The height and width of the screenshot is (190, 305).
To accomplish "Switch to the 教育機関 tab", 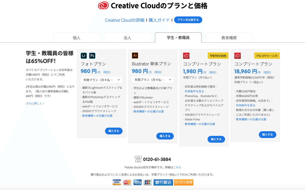I will coord(229,38).
